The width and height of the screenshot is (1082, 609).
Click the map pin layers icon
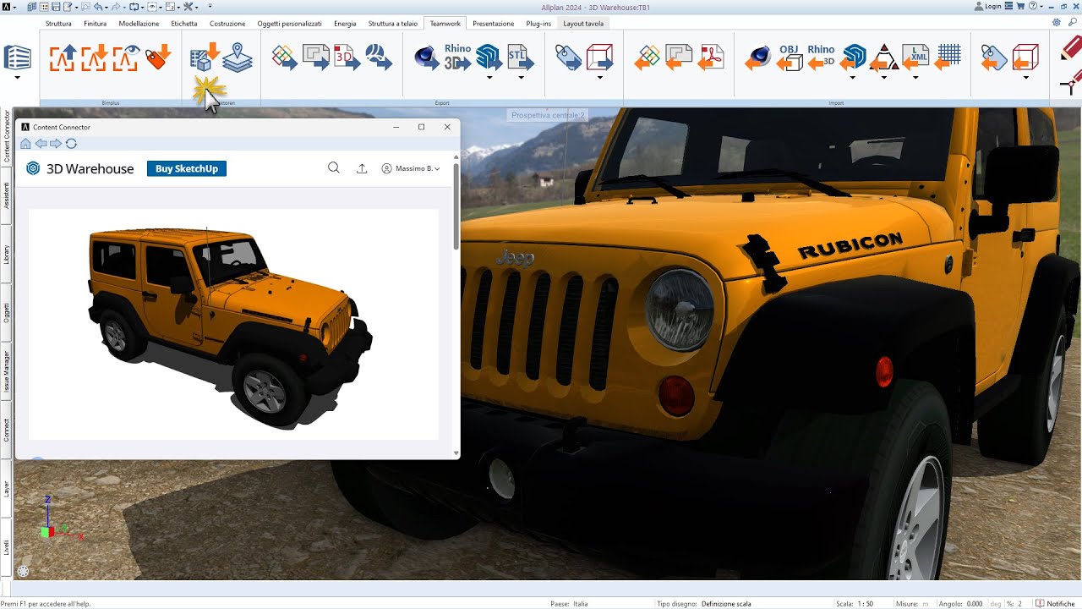click(x=238, y=57)
